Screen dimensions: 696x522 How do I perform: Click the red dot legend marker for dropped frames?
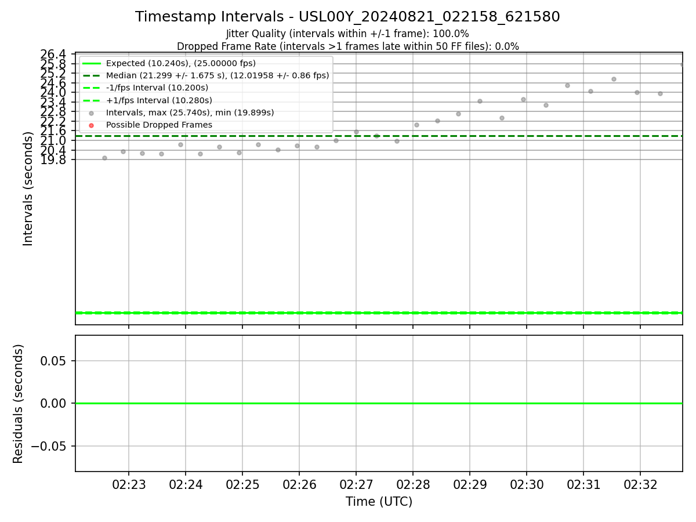pyautogui.click(x=91, y=125)
